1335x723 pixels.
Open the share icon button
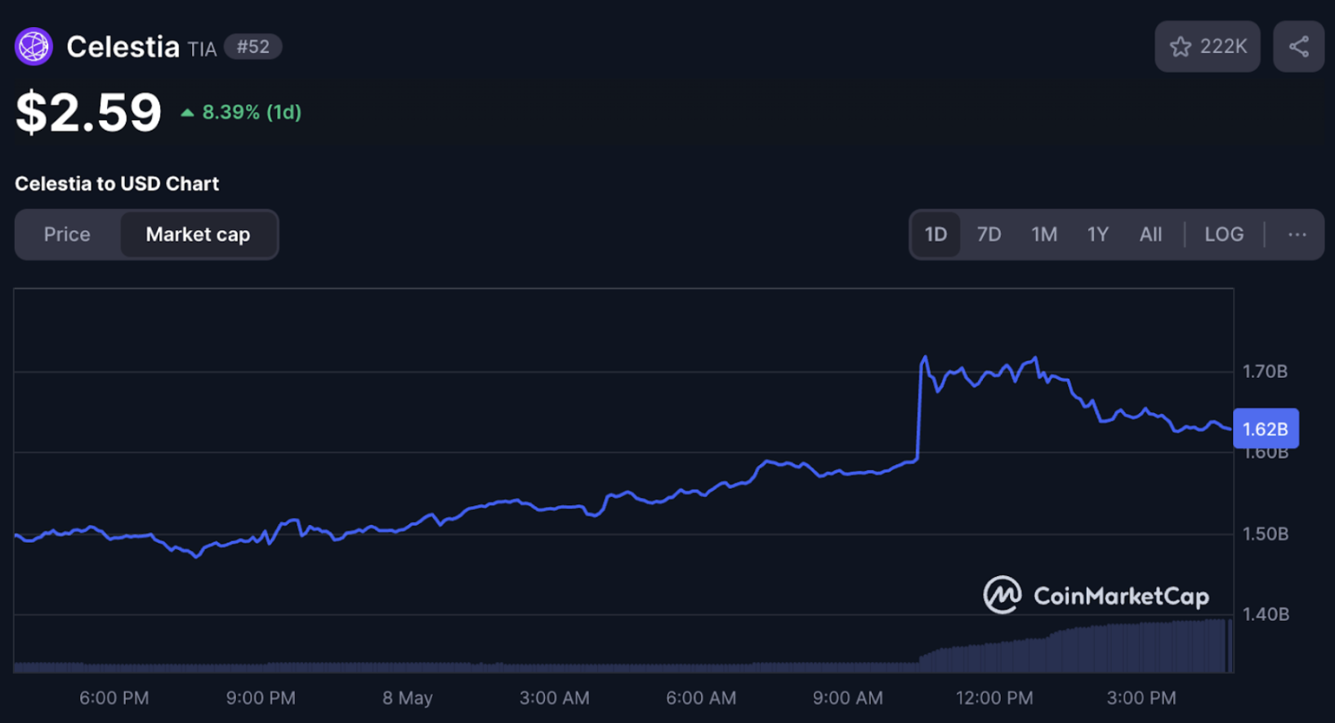1299,47
